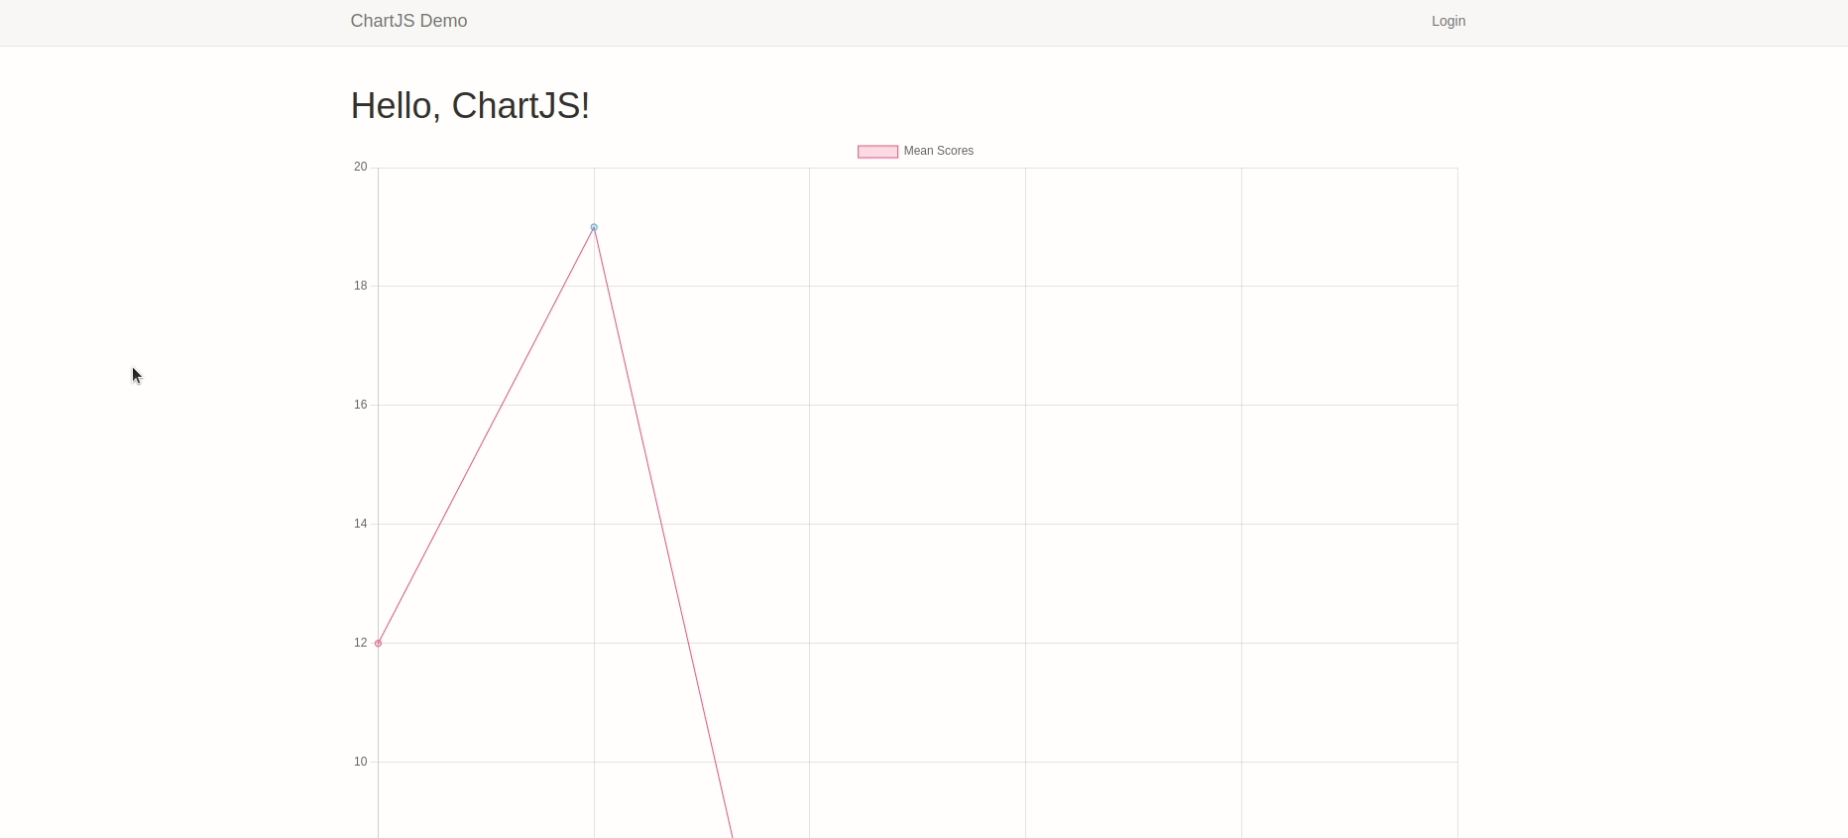Select the data point at value 19
This screenshot has height=838, width=1848.
(594, 227)
